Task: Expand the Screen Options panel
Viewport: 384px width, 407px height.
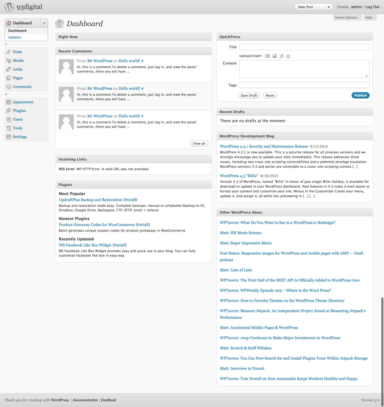Action: click(347, 18)
